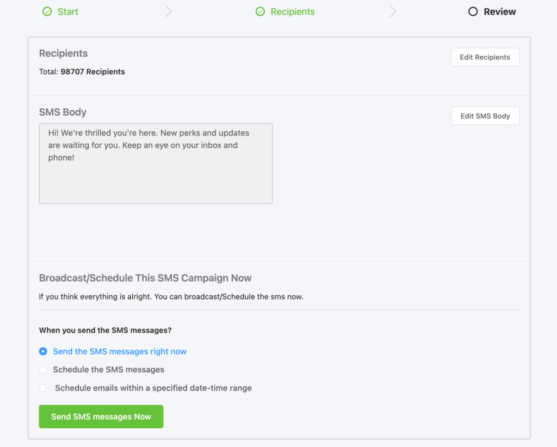Click the empty circle beside Review
557x447 pixels.
click(x=472, y=11)
